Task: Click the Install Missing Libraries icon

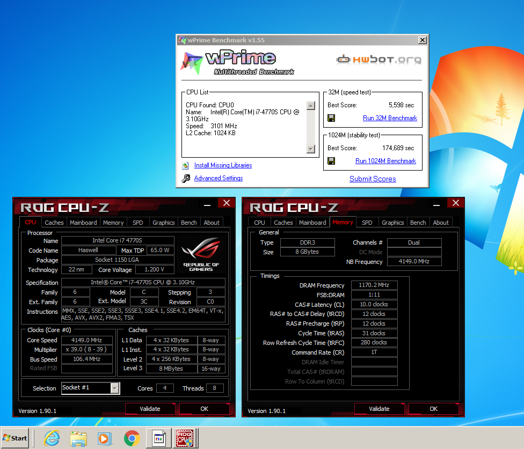Action: [x=185, y=165]
